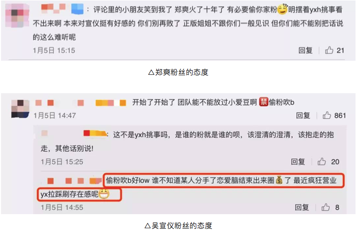Viewport: 356px width, 233px height.
Task: Open the blurred username beside 开始了开始了
Action: pyautogui.click(x=81, y=103)
